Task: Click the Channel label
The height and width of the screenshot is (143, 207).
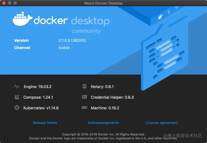Action: (22, 48)
